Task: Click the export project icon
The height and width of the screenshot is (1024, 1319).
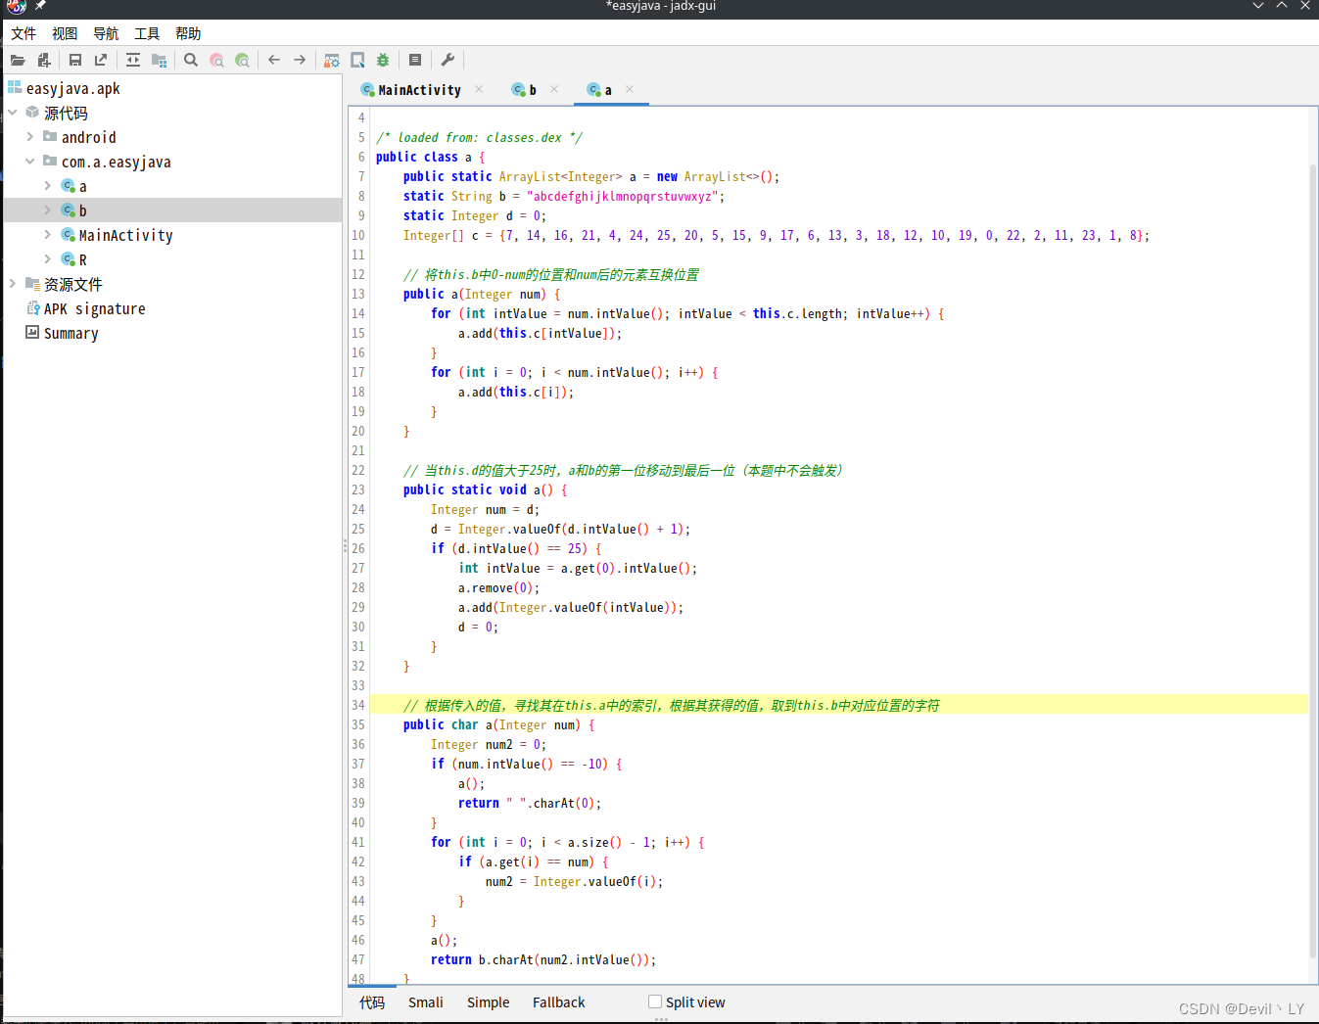Action: pos(101,60)
